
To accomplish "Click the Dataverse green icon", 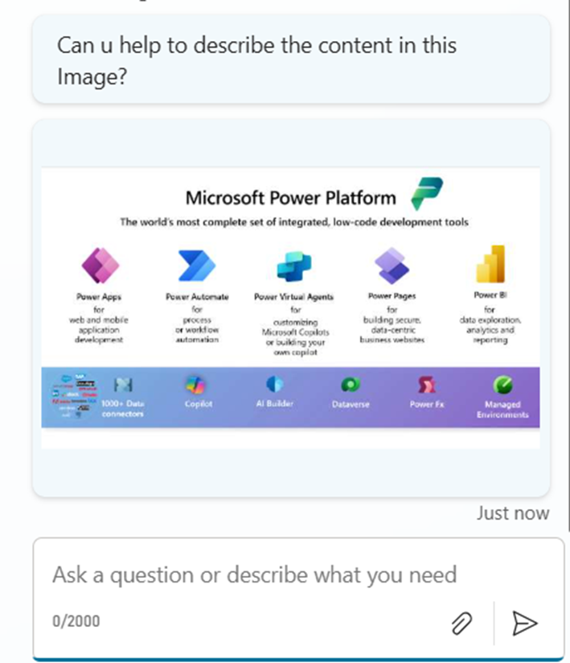I will click(351, 385).
